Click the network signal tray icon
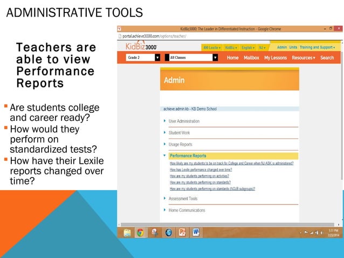Viewport: 344px width, 258px height. [312, 233]
